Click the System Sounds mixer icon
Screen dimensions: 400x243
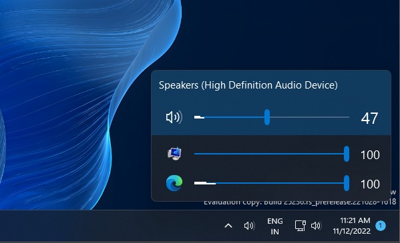[174, 154]
